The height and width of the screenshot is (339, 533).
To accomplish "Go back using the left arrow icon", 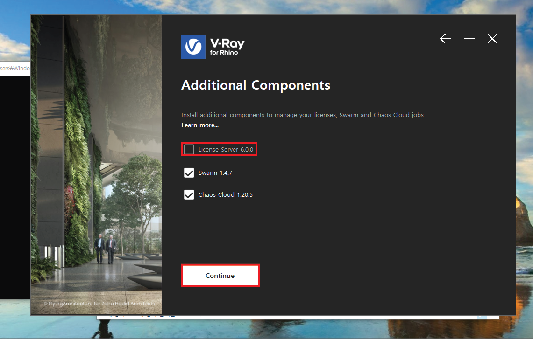I will pos(445,39).
